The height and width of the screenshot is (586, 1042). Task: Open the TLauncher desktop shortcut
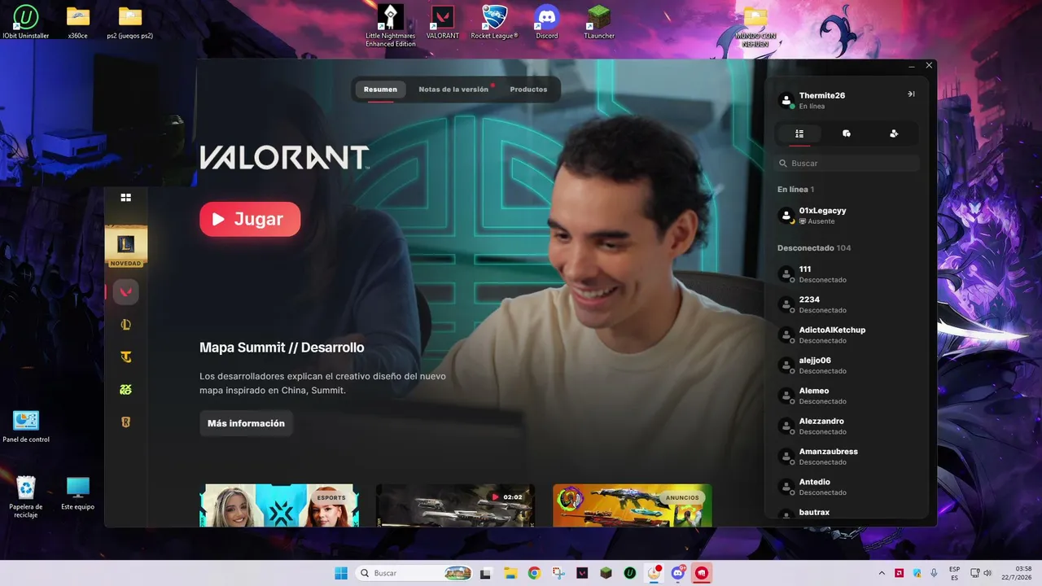[599, 22]
